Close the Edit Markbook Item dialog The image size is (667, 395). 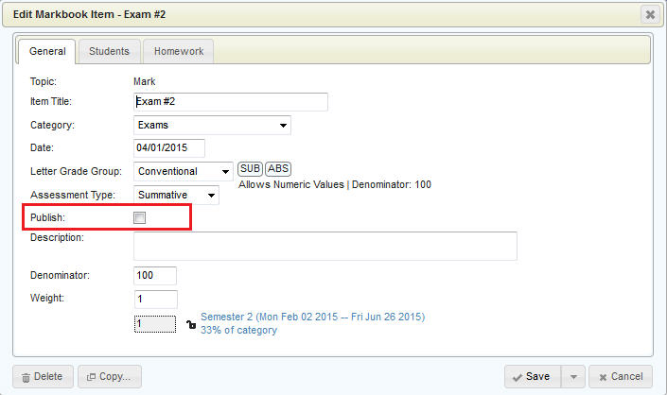[x=649, y=14]
